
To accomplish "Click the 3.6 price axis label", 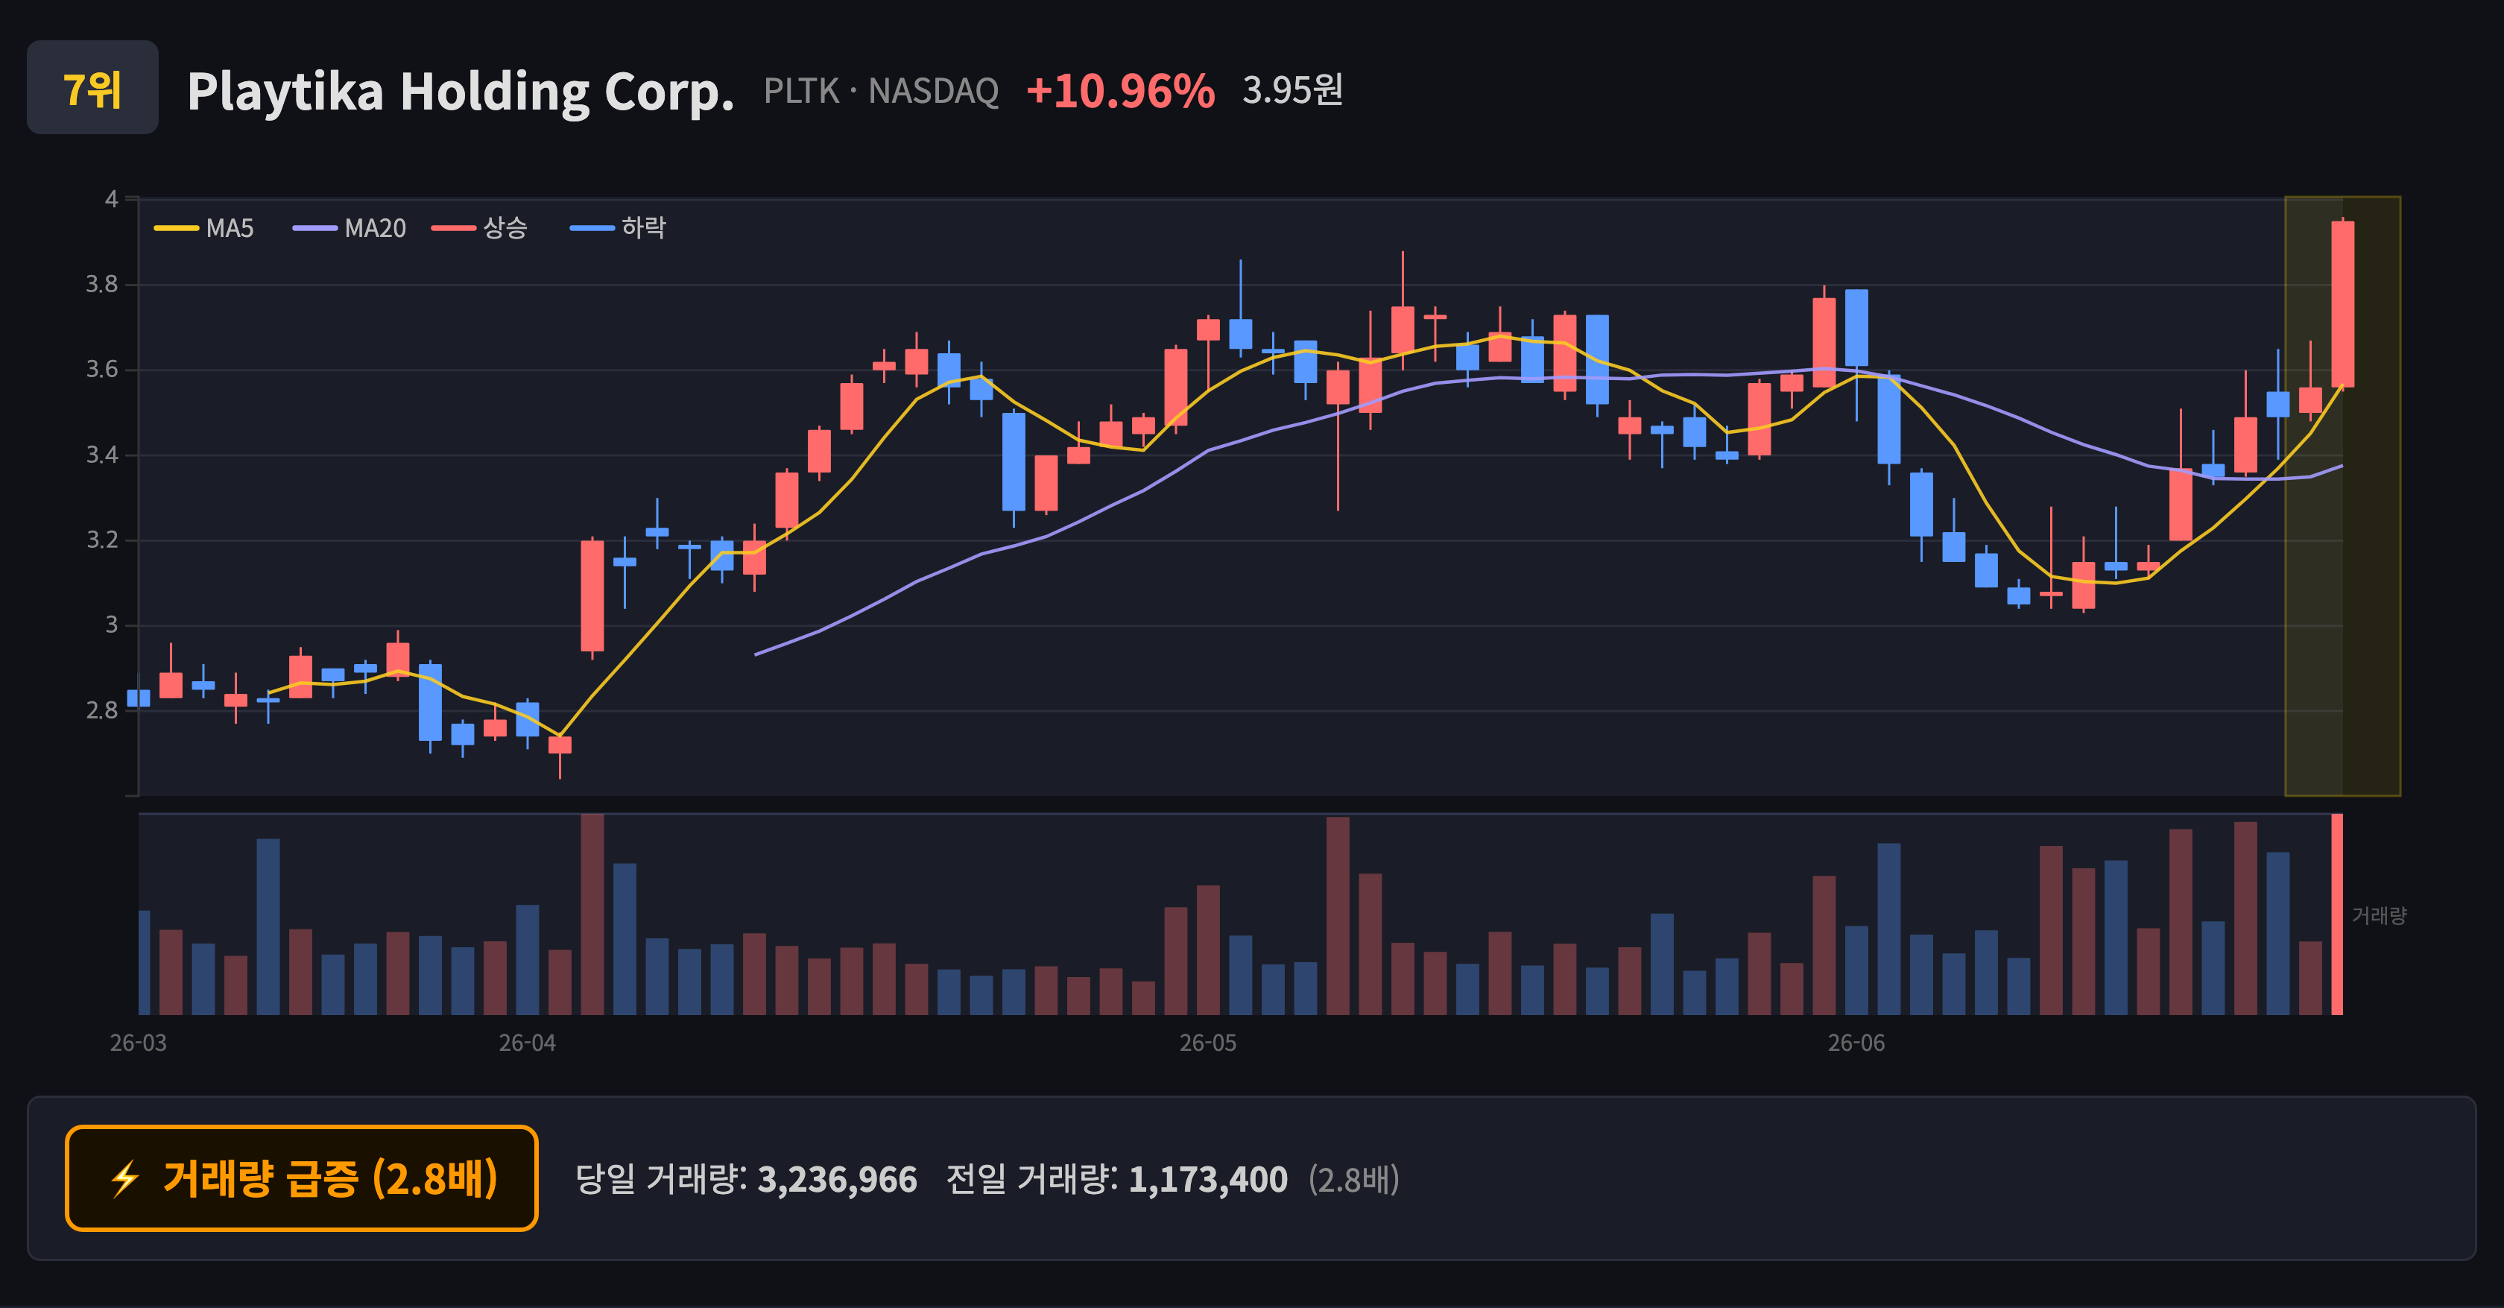I will coord(102,369).
